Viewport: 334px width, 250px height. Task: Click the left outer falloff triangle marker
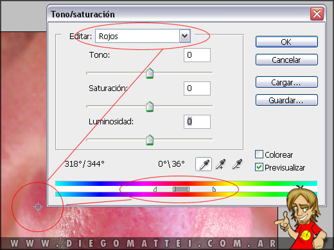pos(155,189)
